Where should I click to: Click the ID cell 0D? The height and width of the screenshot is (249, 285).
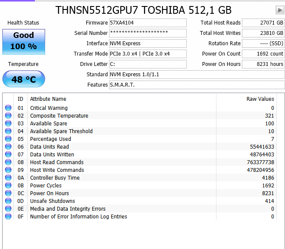pyautogui.click(x=21, y=201)
